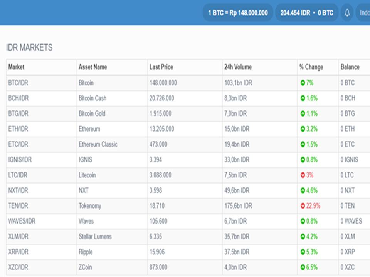
Task: Click the IDR MARKETS heading
Action: (x=29, y=48)
